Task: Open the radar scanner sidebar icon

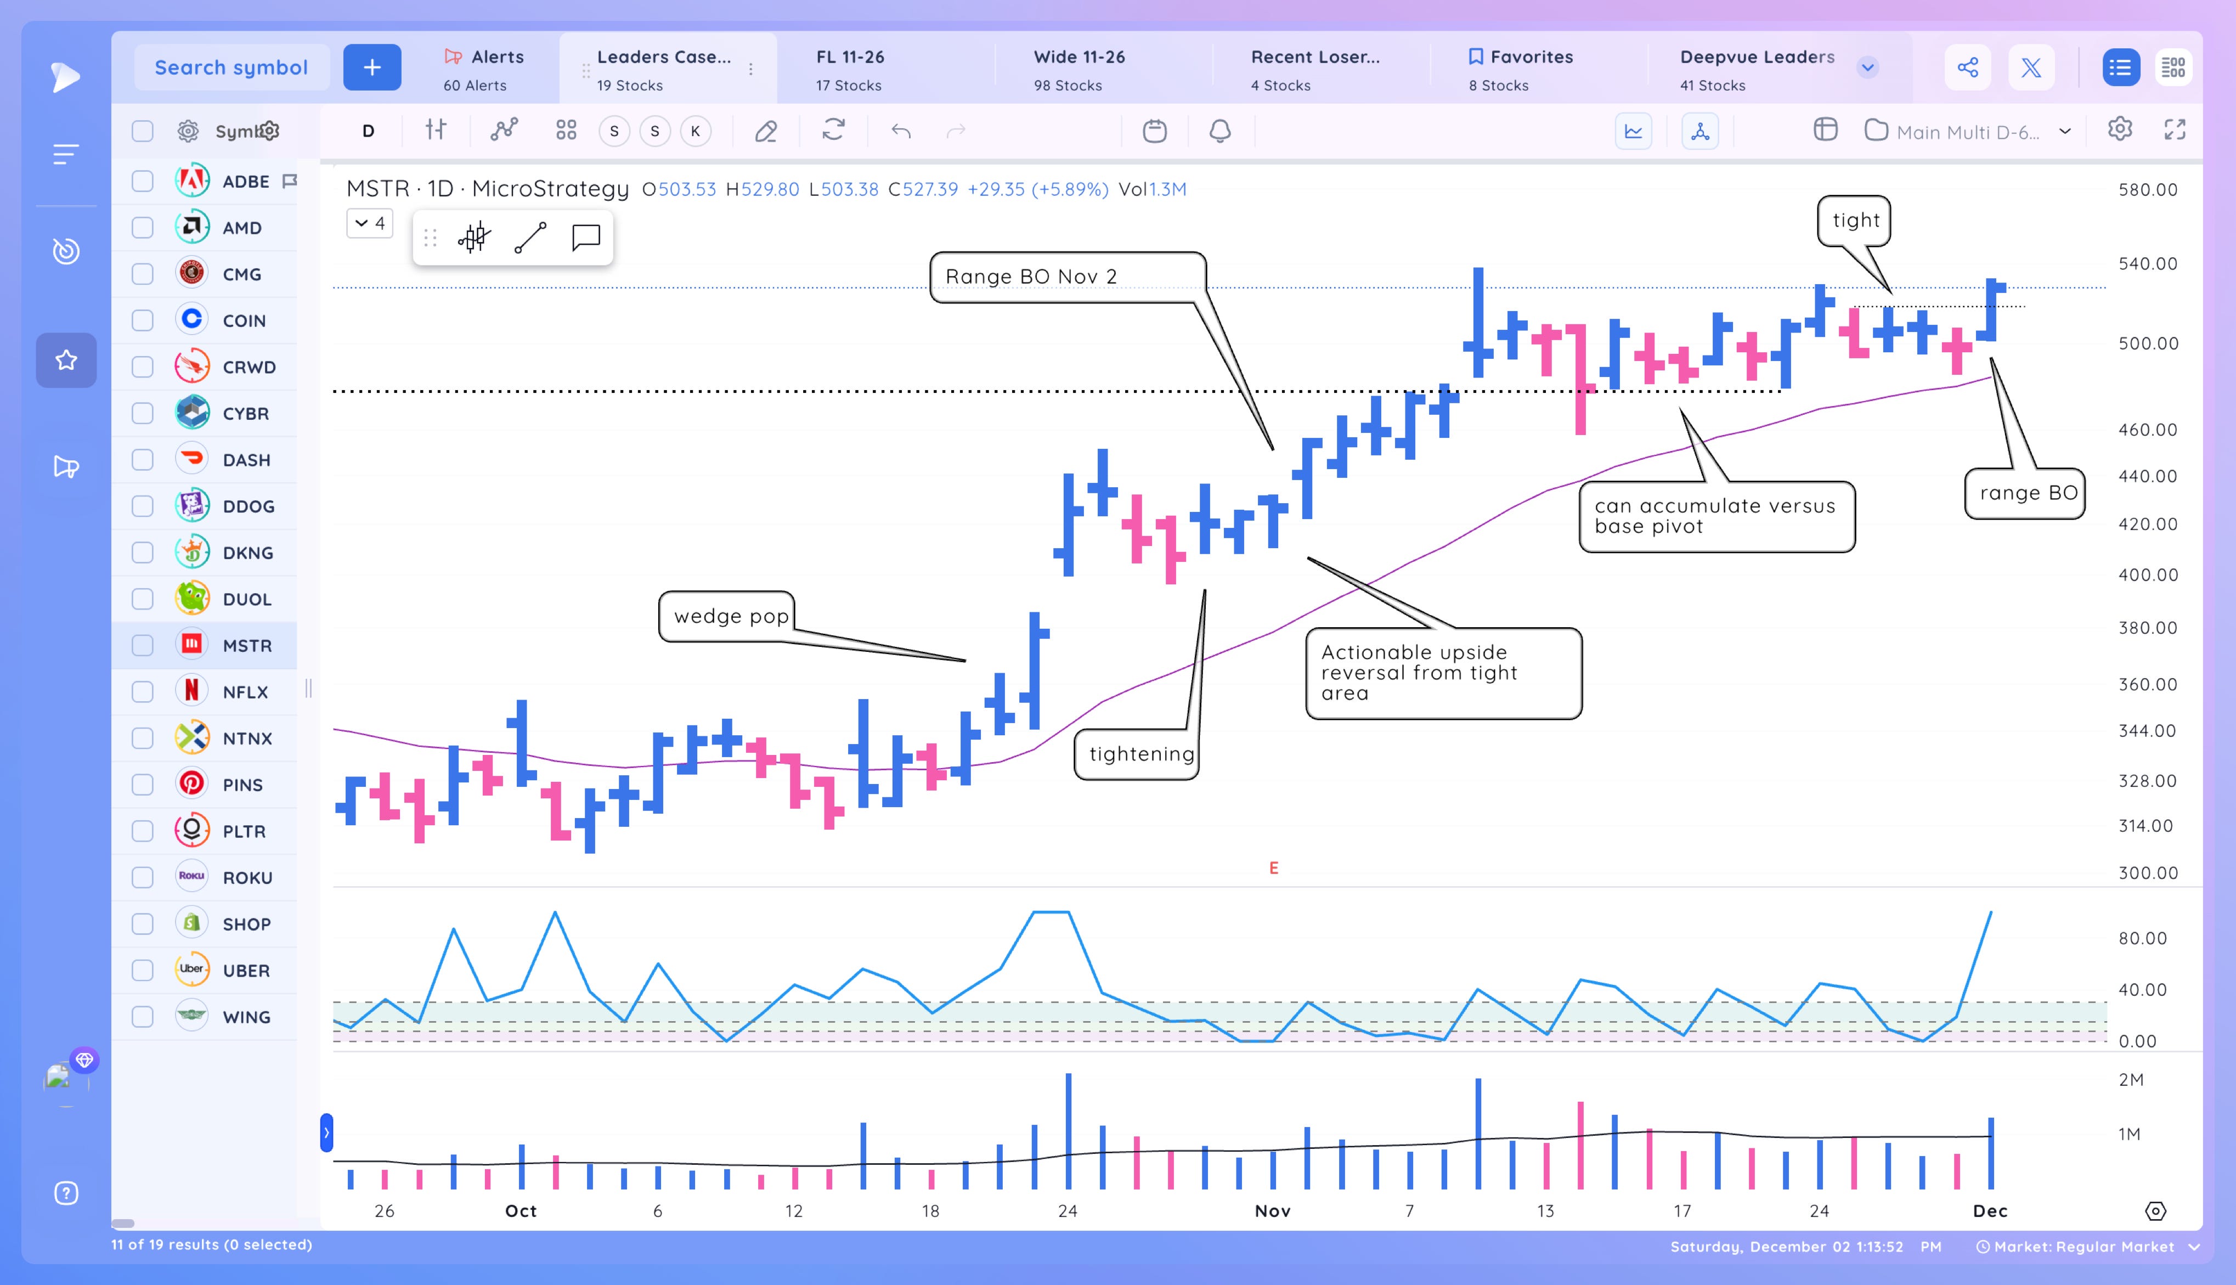Action: click(65, 251)
